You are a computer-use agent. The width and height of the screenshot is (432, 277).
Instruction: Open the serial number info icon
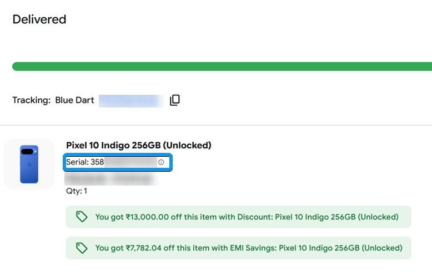point(161,162)
